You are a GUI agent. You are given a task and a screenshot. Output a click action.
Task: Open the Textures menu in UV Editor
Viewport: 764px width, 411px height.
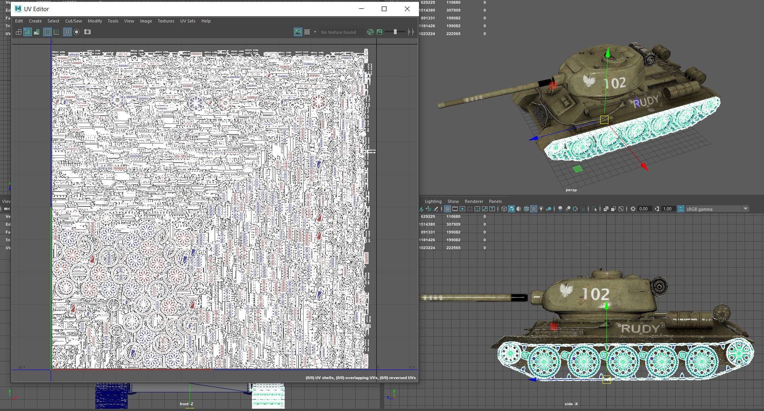(166, 21)
